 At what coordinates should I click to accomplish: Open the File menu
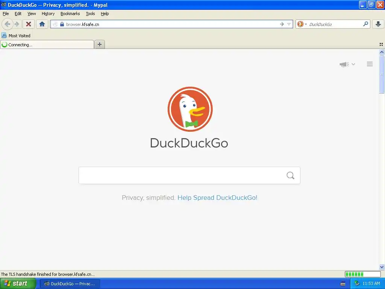(x=6, y=14)
